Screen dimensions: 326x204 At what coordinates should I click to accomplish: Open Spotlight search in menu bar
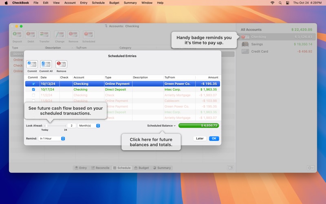tap(280, 3)
